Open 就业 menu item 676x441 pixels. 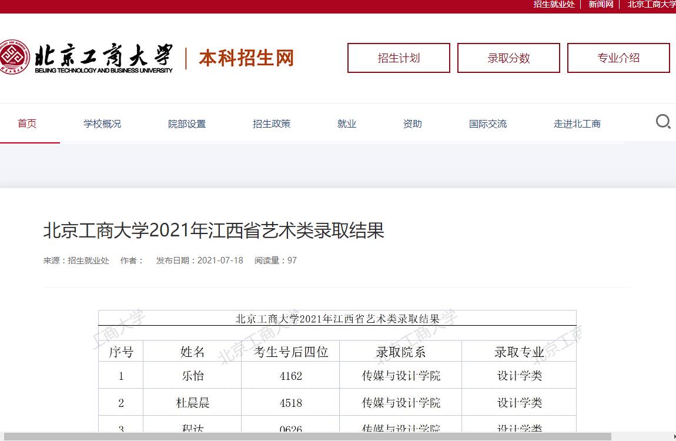[x=347, y=123]
